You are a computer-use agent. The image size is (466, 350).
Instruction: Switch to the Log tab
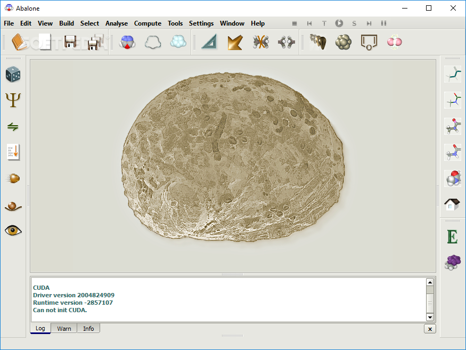click(40, 328)
